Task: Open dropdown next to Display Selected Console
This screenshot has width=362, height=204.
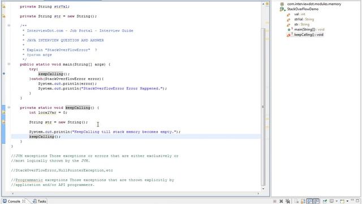Action: (337, 201)
